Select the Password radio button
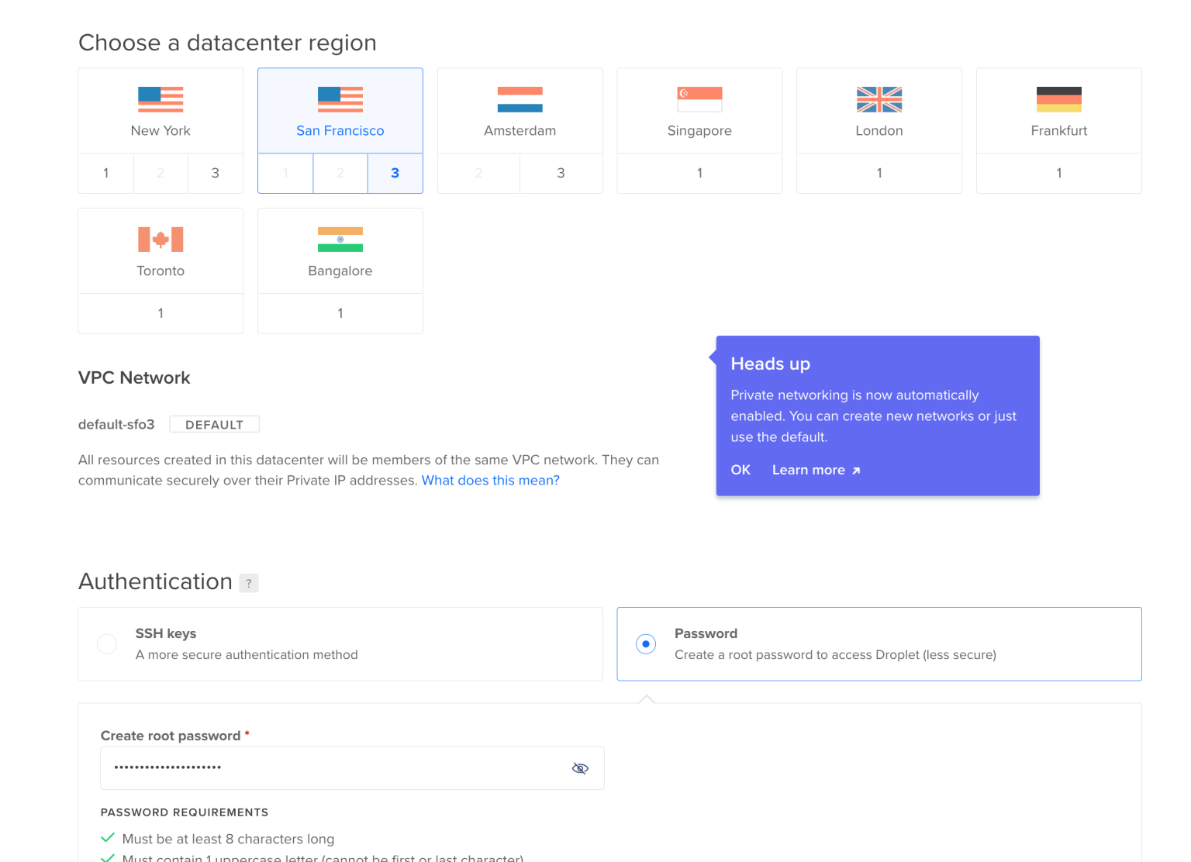This screenshot has width=1191, height=862. (646, 644)
